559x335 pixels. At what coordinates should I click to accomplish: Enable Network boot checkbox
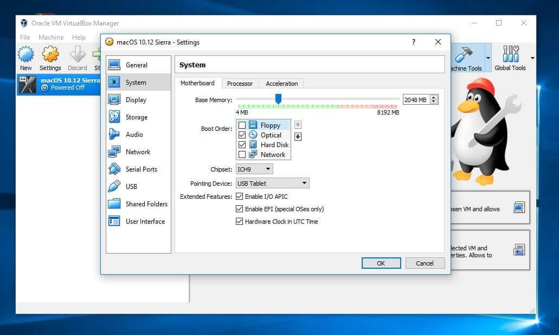(x=242, y=155)
